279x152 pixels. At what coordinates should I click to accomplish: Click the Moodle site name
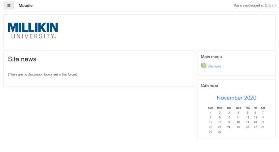tap(25, 5)
